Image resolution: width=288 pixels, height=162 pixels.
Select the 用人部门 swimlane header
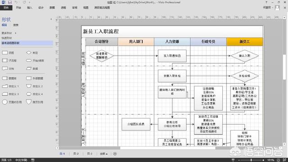pos(136,42)
